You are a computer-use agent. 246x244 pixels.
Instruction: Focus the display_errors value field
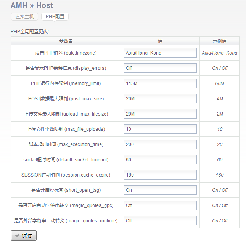160,68
